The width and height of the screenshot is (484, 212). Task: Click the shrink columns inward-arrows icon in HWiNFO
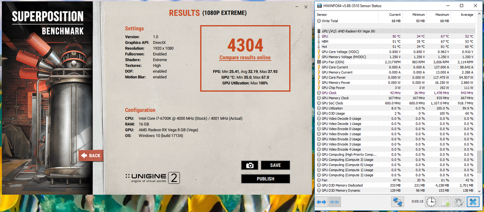click(x=335, y=203)
